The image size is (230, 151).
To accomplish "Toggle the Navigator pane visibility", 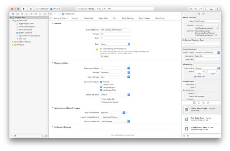I will (207, 9).
